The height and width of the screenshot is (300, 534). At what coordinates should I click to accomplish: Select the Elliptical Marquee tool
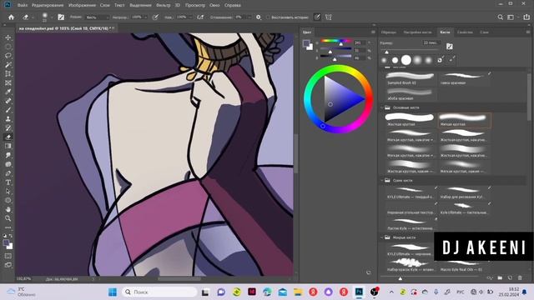click(x=8, y=47)
